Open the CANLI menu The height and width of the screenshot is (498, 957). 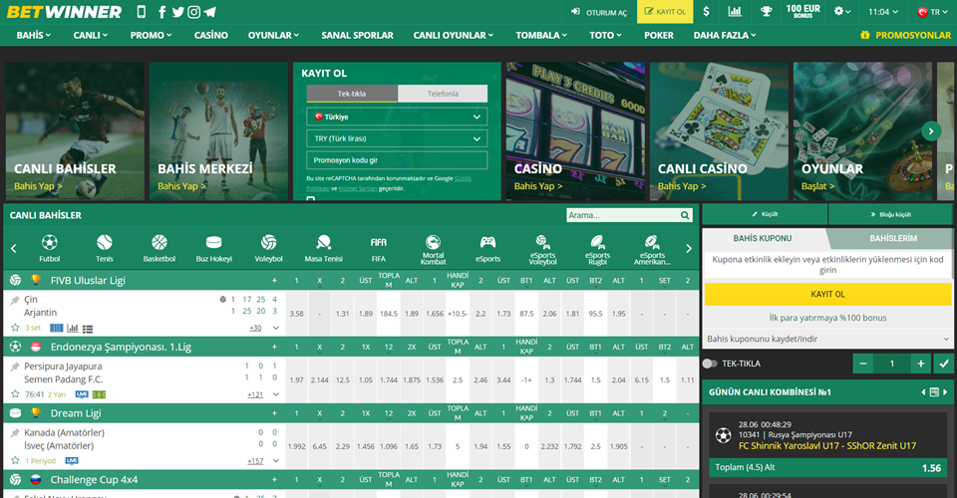91,35
